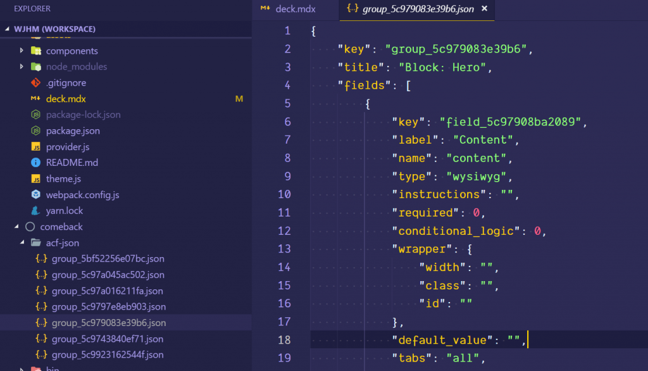Screen dimensions: 648x371
Task: Collapse the WJHM (WORKSPACE) section
Action: tap(8, 29)
